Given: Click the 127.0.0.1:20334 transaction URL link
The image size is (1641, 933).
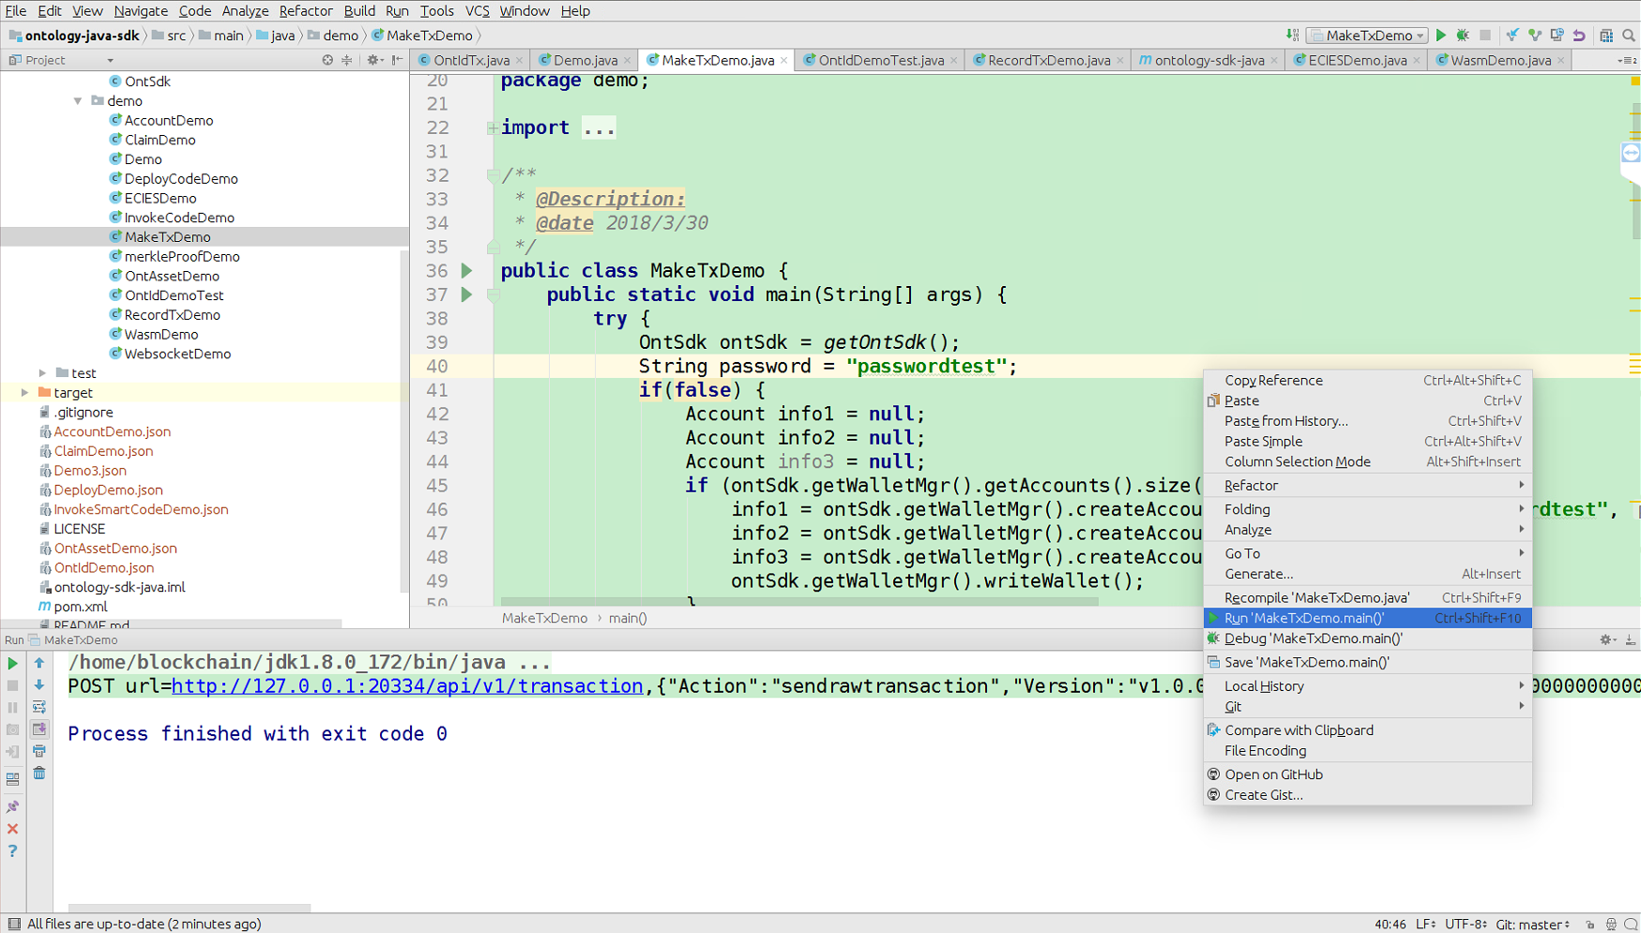Looking at the screenshot, I should tap(407, 686).
